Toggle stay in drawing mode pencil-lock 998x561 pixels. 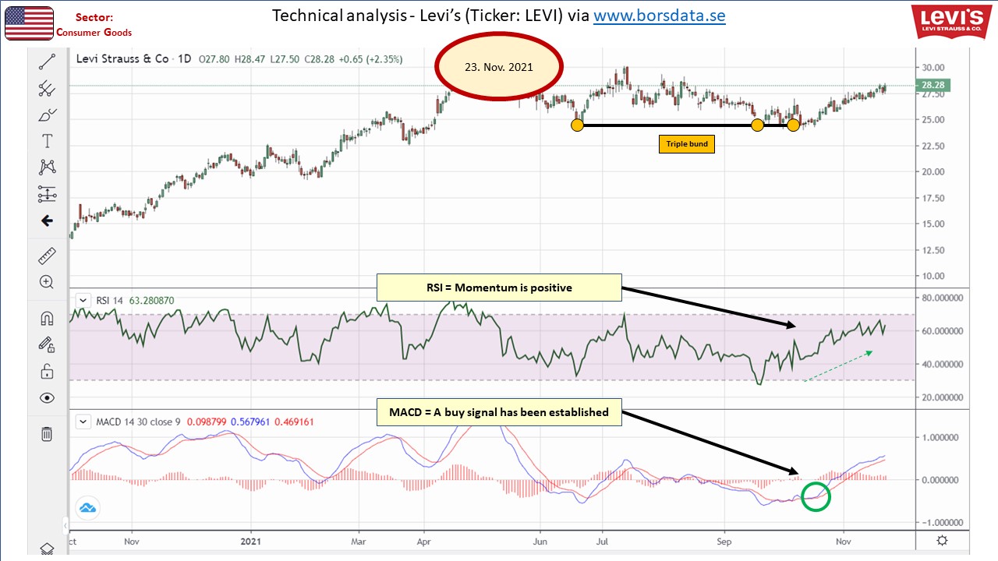pyautogui.click(x=47, y=344)
